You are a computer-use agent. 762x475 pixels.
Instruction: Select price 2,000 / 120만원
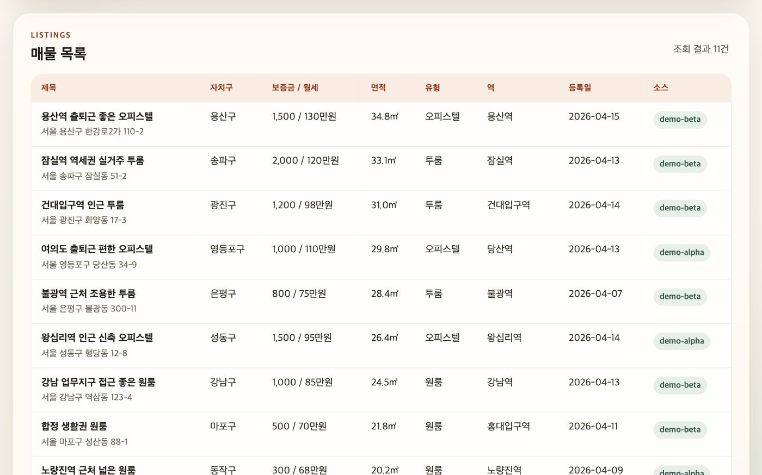pyautogui.click(x=305, y=160)
